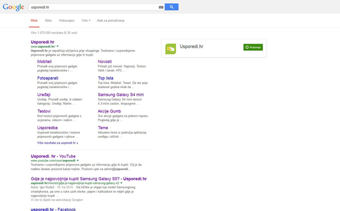
Task: Open the usporedi.hr - Facebook result
Action: (53, 209)
